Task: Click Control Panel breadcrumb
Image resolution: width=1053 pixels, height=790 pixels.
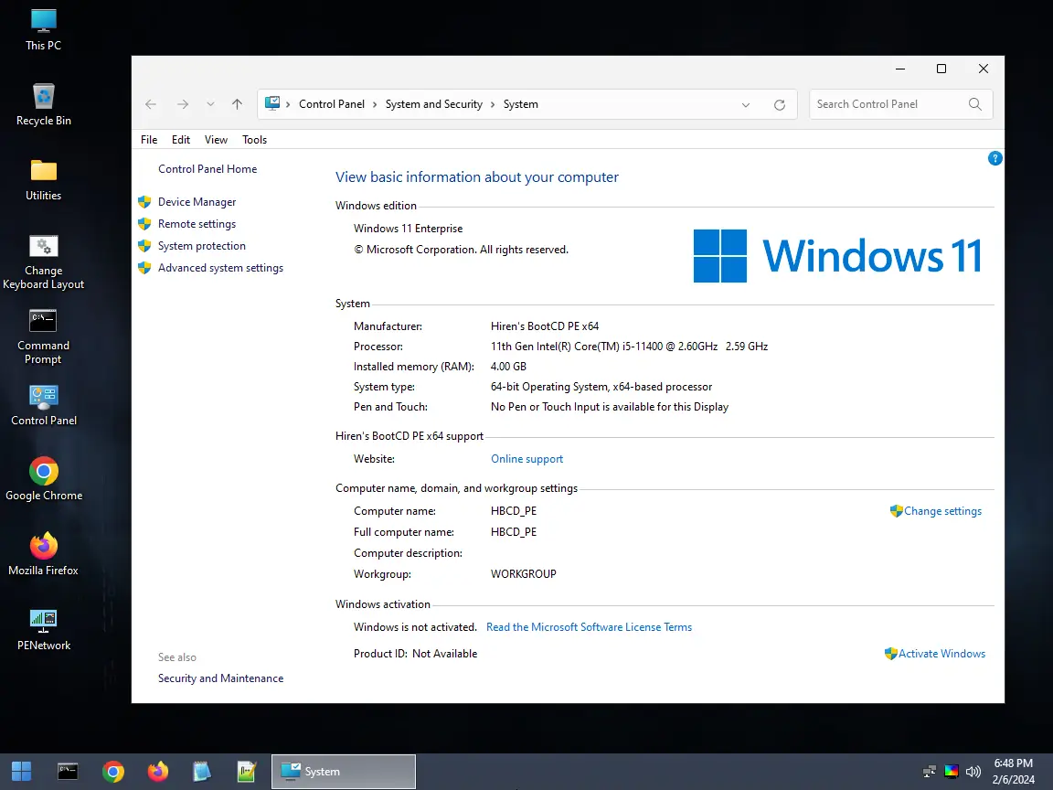Action: tap(332, 104)
